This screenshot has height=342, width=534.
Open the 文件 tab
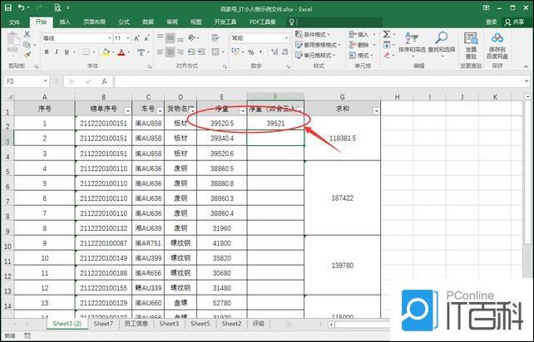point(14,22)
